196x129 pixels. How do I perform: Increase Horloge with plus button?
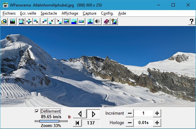(157, 123)
